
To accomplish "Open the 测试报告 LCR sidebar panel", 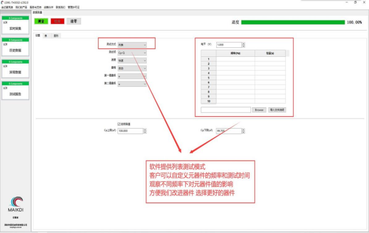I will point(16,90).
